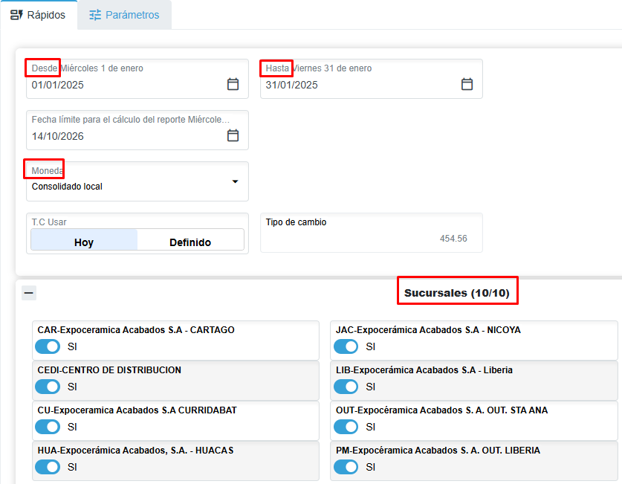Viewport: 622px width, 484px height.
Task: Click the Tipo de cambio label
Action: pyautogui.click(x=296, y=222)
